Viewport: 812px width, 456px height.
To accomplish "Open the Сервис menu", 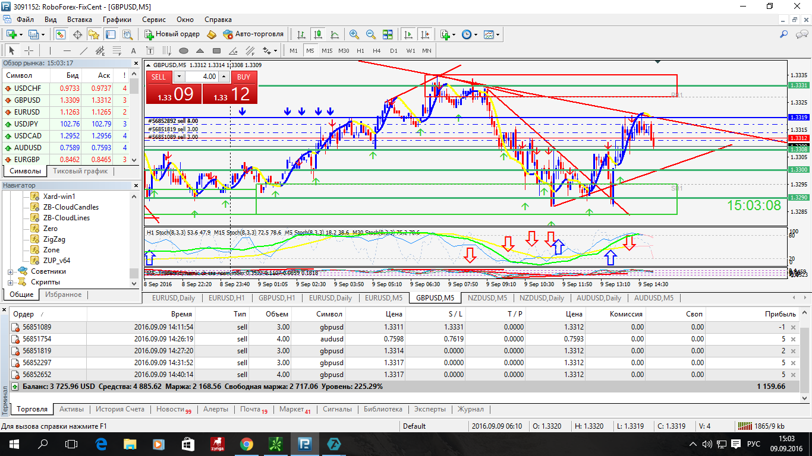I will tap(153, 19).
